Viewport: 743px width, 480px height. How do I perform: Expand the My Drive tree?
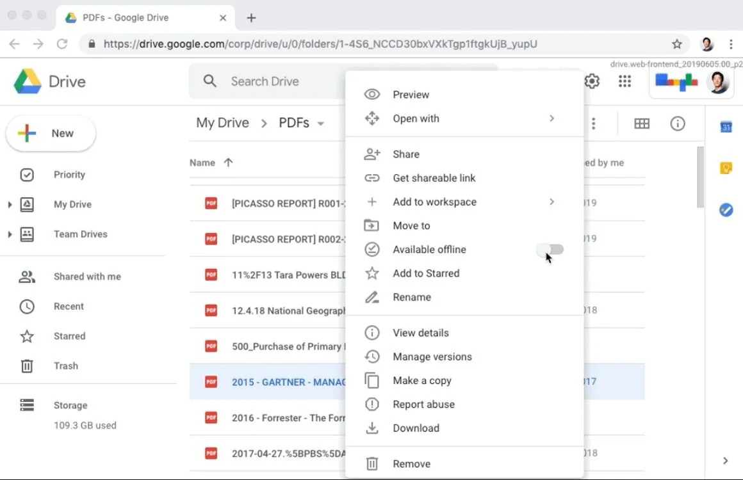(x=10, y=205)
